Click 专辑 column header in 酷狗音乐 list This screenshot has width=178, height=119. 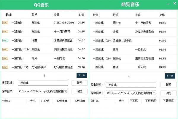click(x=138, y=15)
